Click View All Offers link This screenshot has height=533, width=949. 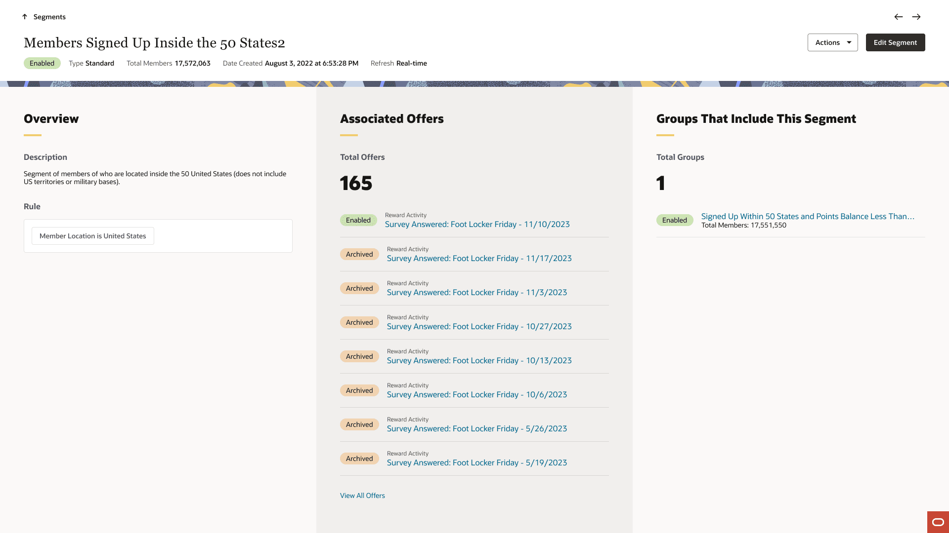pos(362,495)
